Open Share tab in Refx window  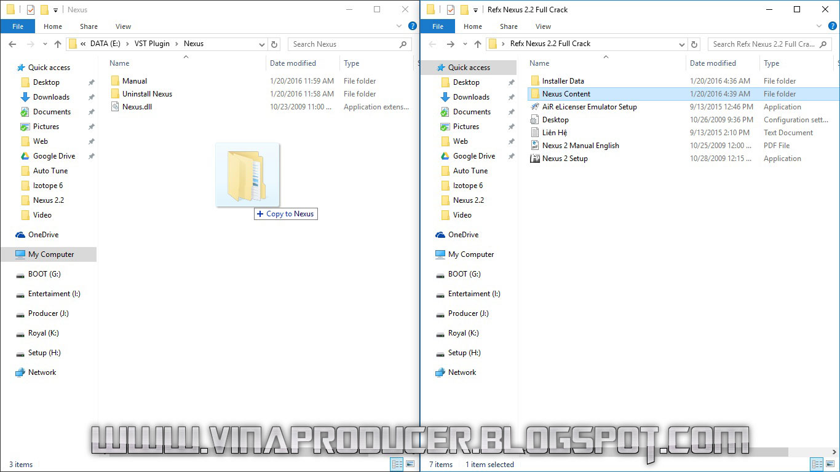pos(509,26)
